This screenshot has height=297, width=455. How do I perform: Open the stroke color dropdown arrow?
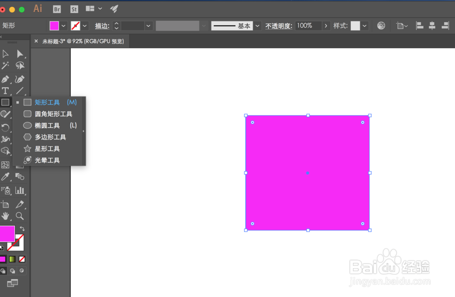85,26
